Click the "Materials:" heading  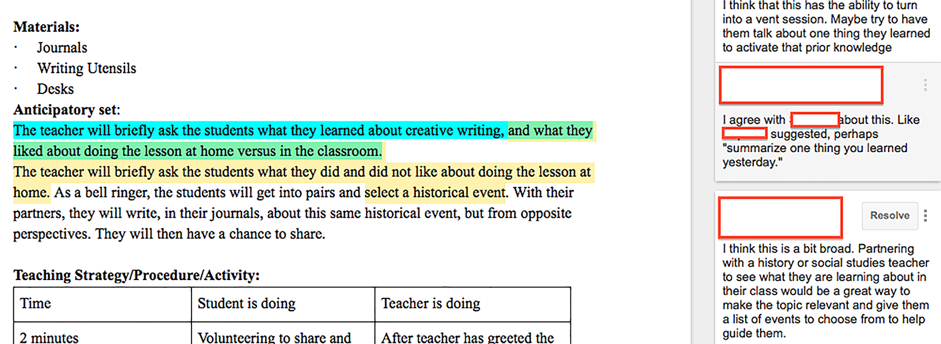click(46, 27)
